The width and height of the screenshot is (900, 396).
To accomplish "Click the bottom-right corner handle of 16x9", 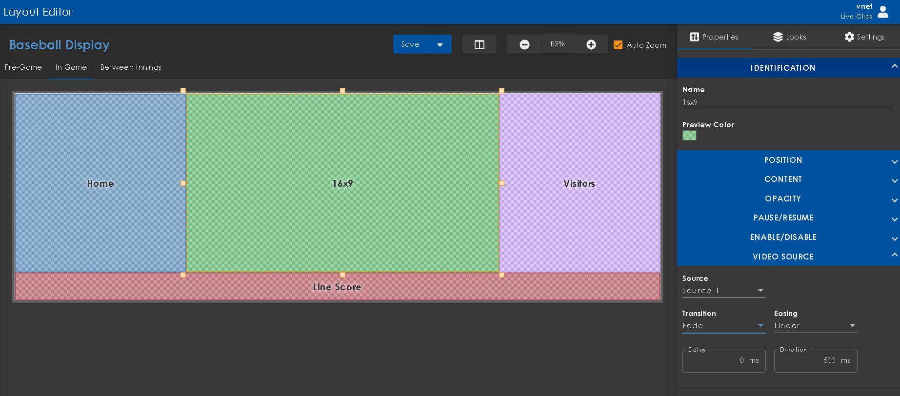I will 501,275.
